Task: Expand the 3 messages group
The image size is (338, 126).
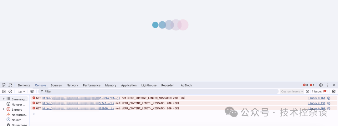Action: click(4, 99)
